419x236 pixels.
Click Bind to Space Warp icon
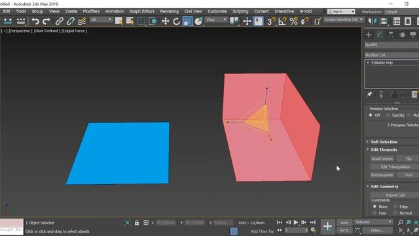(82, 21)
